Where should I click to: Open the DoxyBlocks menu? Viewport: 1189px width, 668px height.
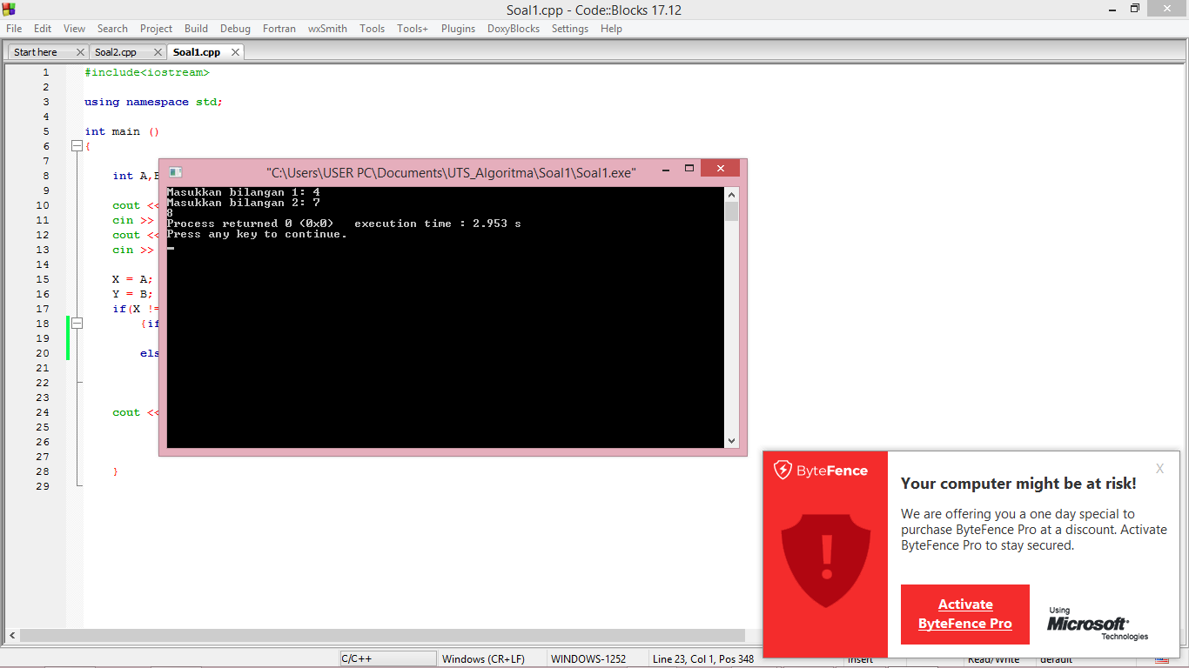click(x=514, y=29)
